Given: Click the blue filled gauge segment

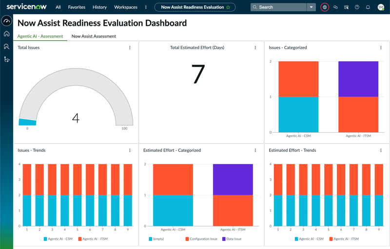Looking at the screenshot, I should 27,122.
